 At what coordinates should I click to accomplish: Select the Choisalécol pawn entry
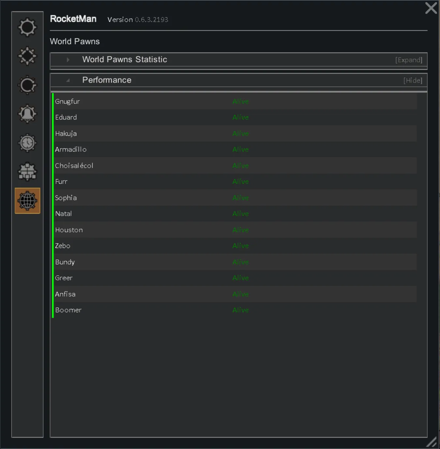click(x=74, y=166)
